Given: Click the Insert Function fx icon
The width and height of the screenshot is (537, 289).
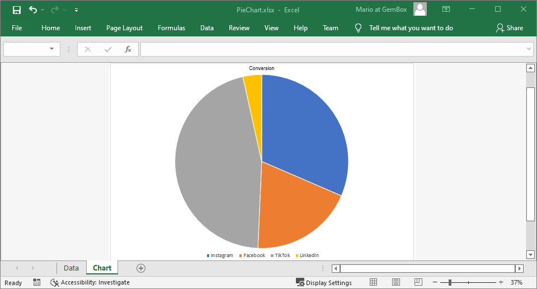Looking at the screenshot, I should click(128, 49).
